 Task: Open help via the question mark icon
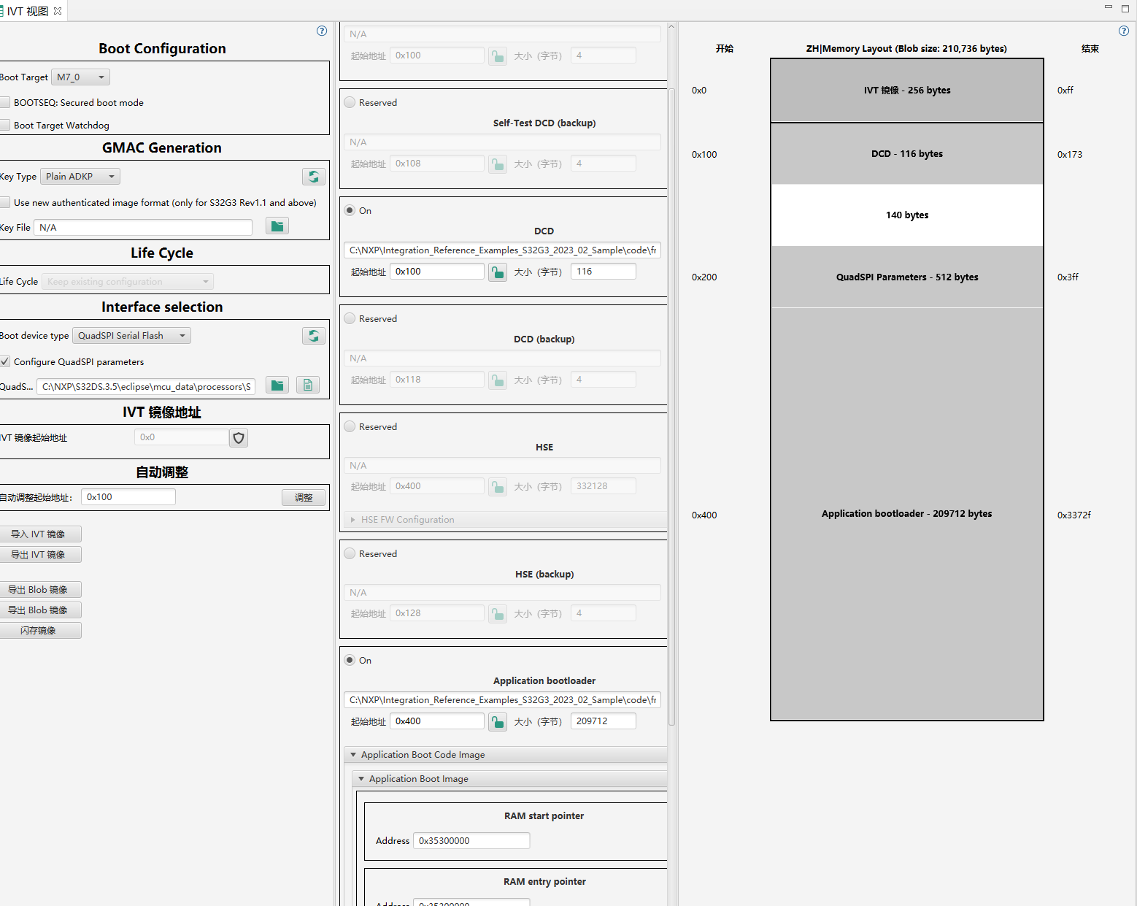(321, 31)
